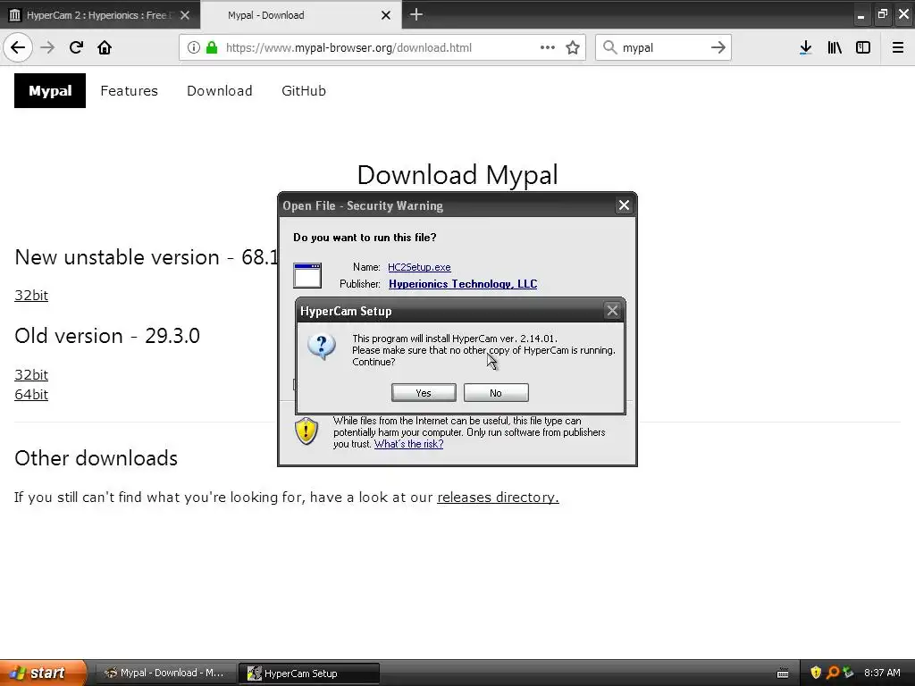Close the Open File Security Warning dialog
The height and width of the screenshot is (686, 915).
pos(624,205)
